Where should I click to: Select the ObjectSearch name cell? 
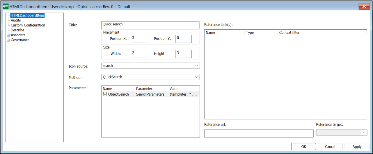point(118,94)
